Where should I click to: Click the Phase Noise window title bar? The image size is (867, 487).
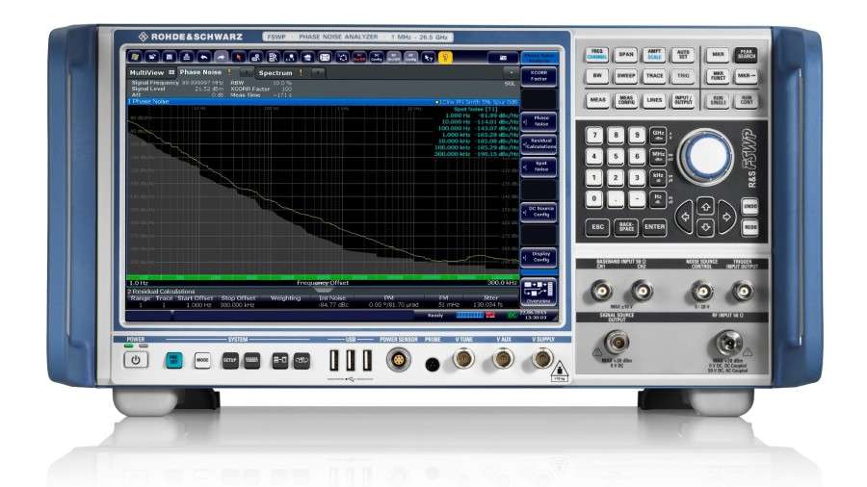coord(323,102)
